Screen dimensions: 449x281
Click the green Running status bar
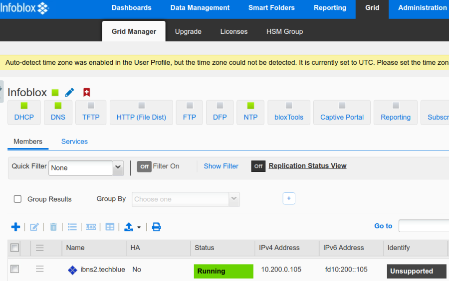224,271
